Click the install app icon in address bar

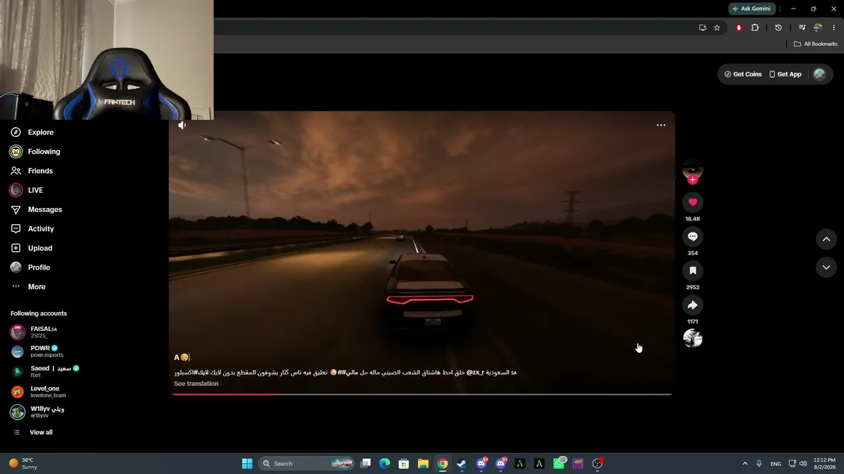click(x=703, y=28)
